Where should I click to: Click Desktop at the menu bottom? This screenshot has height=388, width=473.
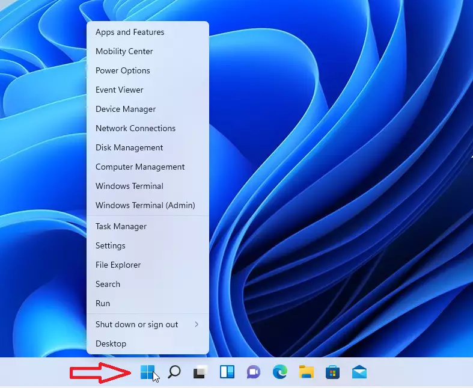click(x=148, y=344)
